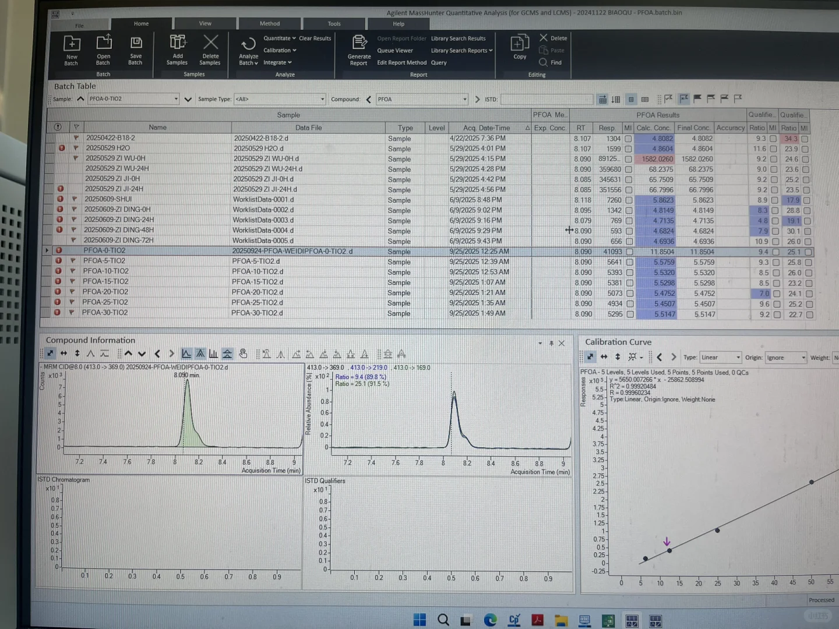Launch File Explorer from the taskbar

560,620
